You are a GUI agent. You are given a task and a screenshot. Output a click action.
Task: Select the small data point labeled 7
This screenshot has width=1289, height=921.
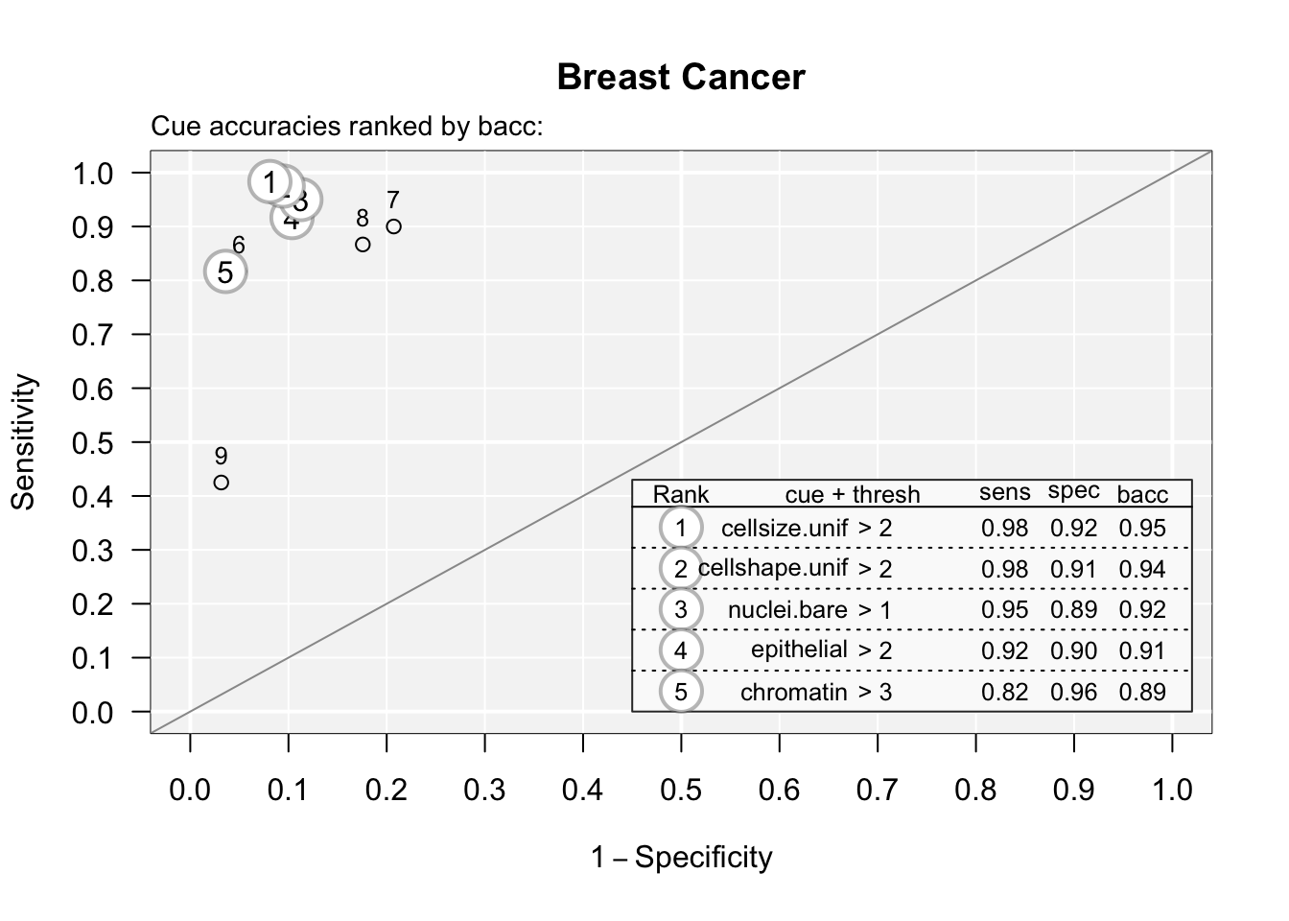(x=393, y=226)
